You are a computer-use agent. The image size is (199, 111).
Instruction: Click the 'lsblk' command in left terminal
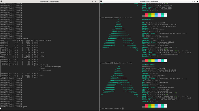(25, 39)
